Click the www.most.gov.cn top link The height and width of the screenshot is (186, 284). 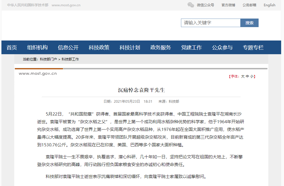point(66,5)
